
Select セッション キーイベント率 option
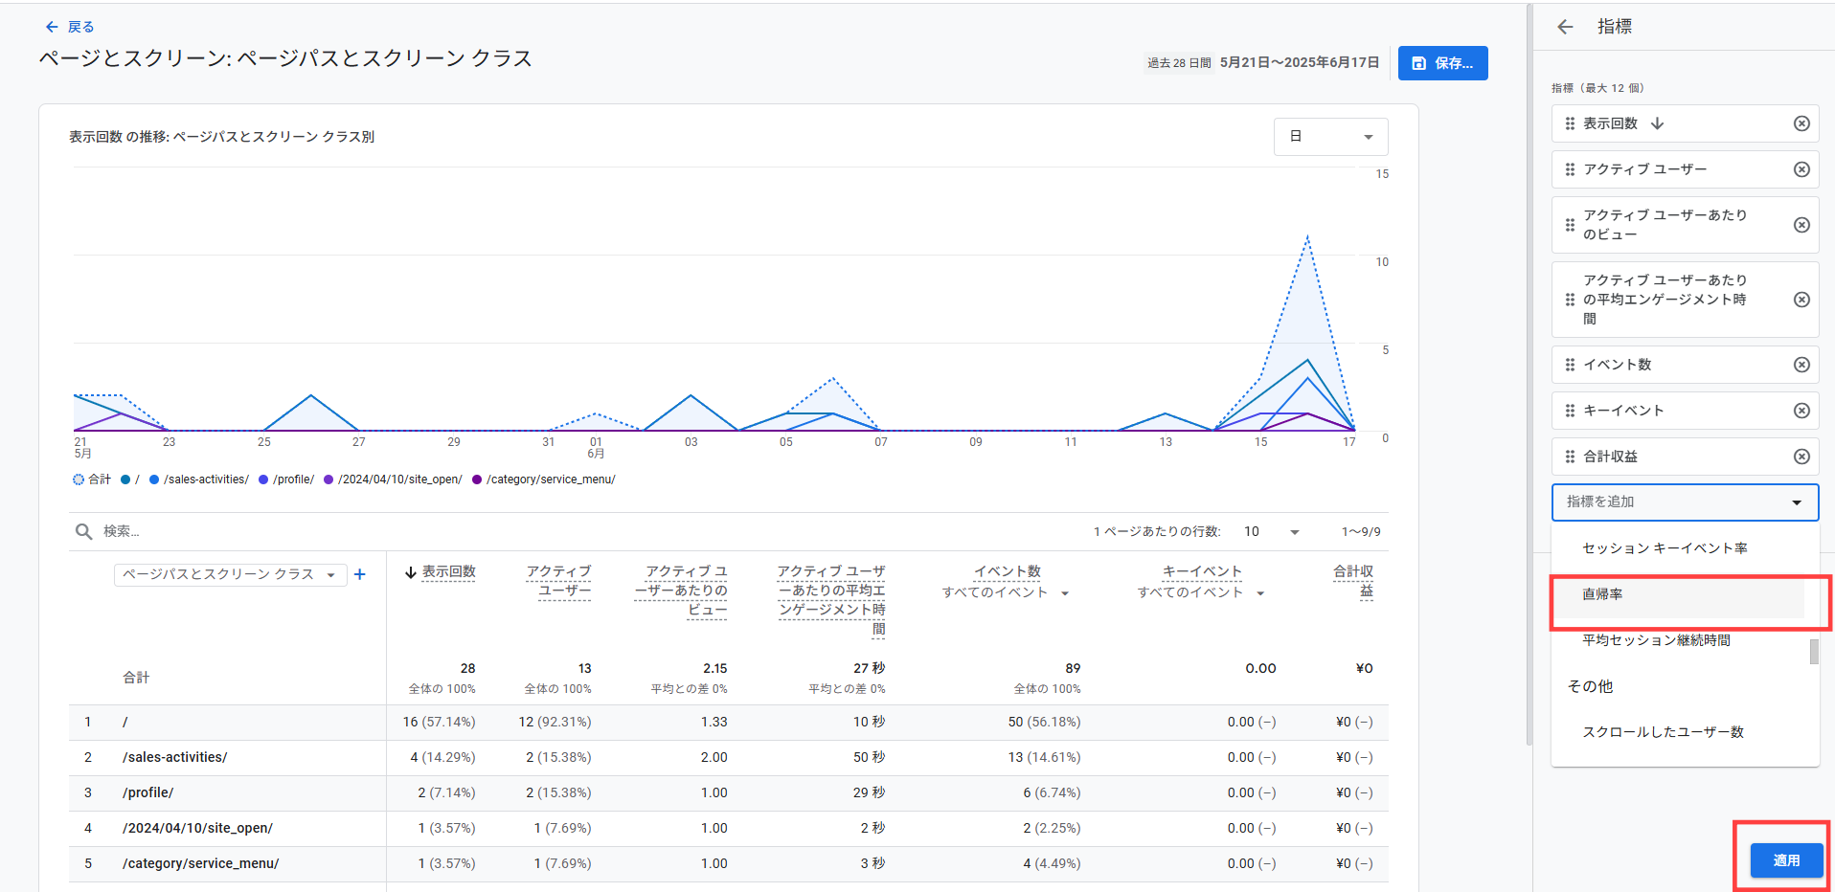coord(1678,548)
